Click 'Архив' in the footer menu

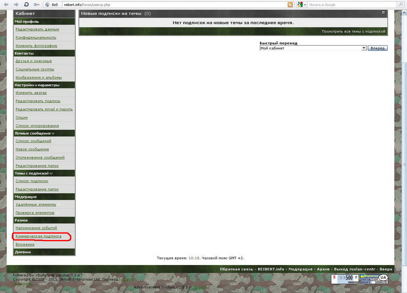tap(323, 269)
